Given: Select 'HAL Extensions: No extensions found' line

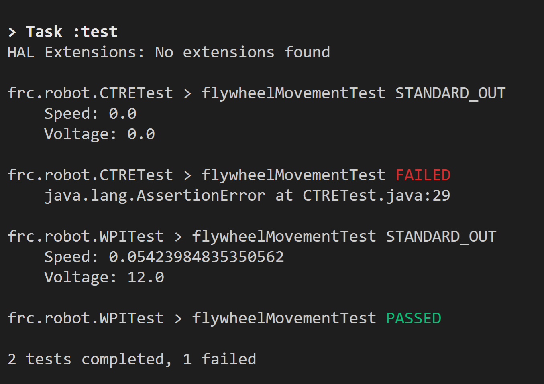Looking at the screenshot, I should pyautogui.click(x=169, y=52).
